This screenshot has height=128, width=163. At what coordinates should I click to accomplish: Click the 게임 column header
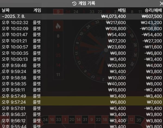(x=37, y=10)
